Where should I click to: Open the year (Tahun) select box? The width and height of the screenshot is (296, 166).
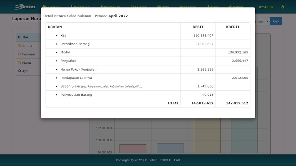(x=262, y=21)
